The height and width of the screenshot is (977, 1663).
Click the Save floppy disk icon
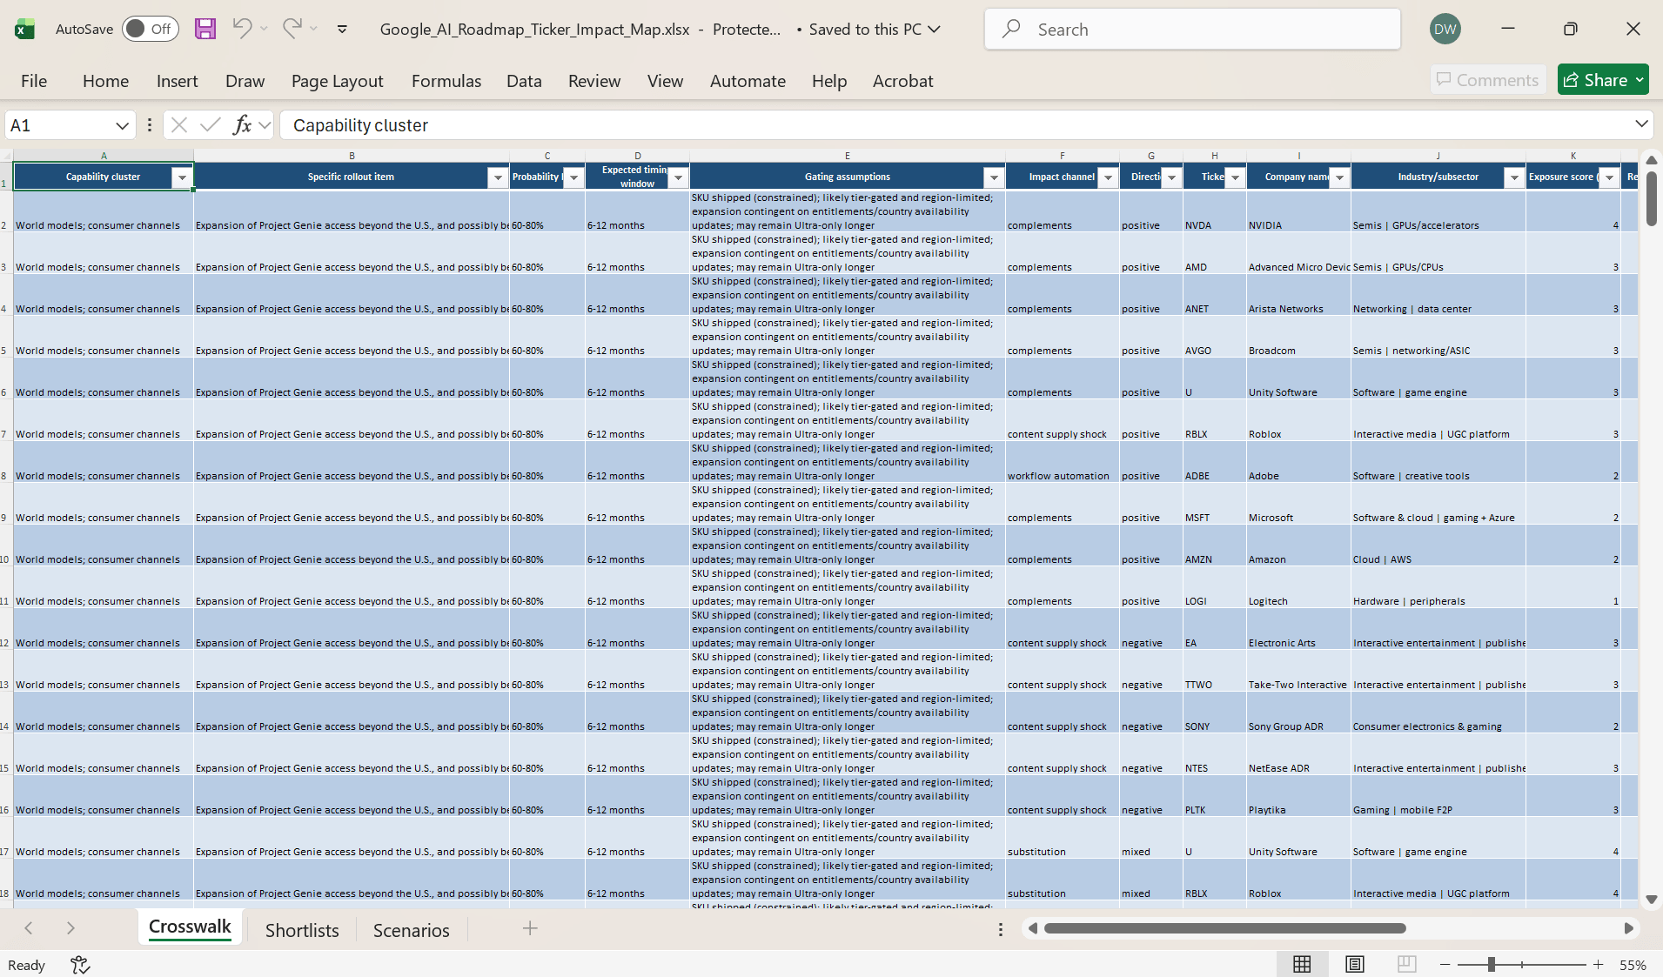point(205,29)
